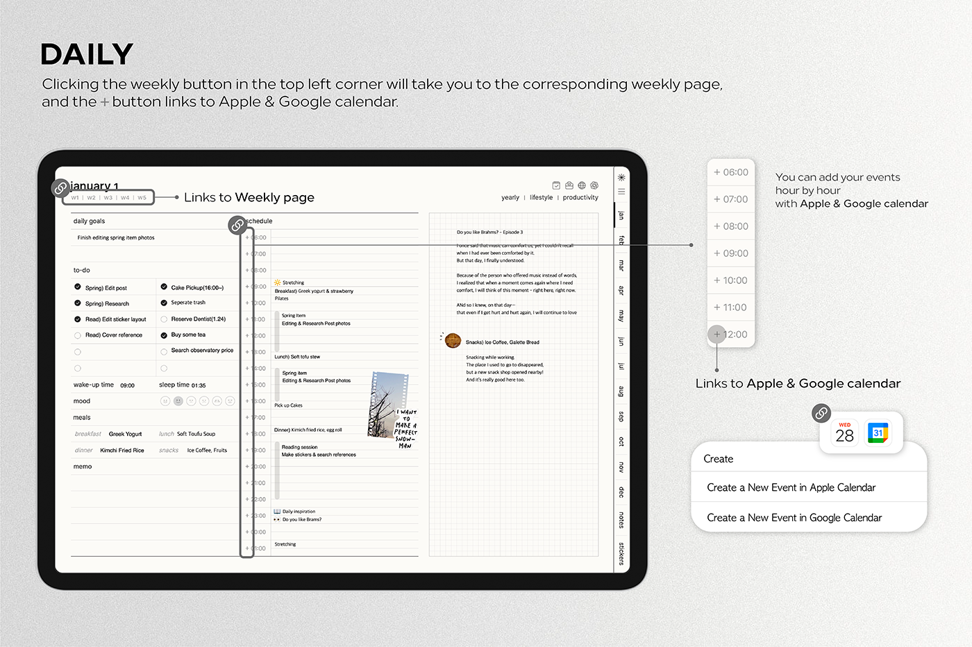Go to week w3 page link

point(108,198)
